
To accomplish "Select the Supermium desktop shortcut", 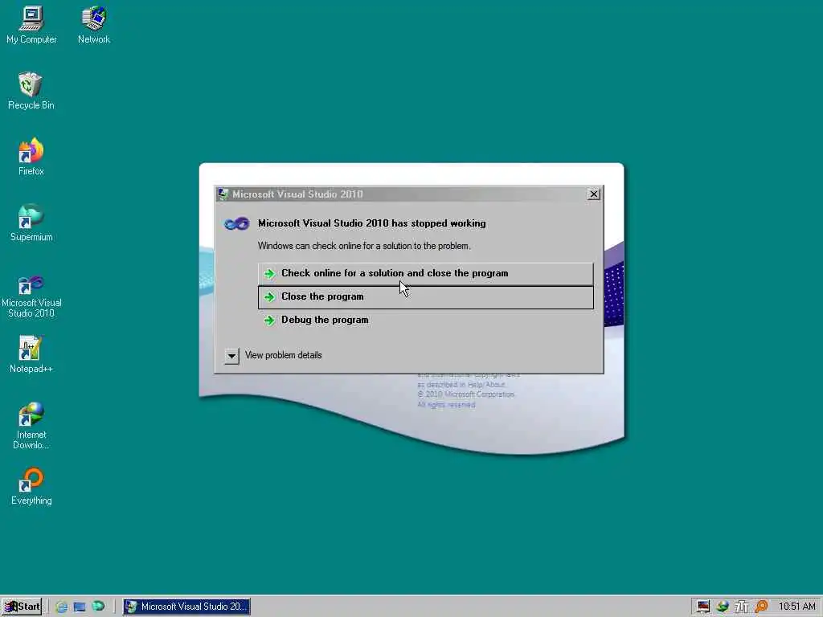I will tap(31, 223).
